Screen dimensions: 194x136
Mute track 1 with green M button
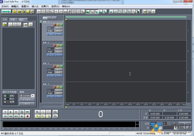61,25
